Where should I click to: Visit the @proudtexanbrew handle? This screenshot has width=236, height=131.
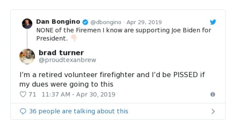tap(67, 60)
